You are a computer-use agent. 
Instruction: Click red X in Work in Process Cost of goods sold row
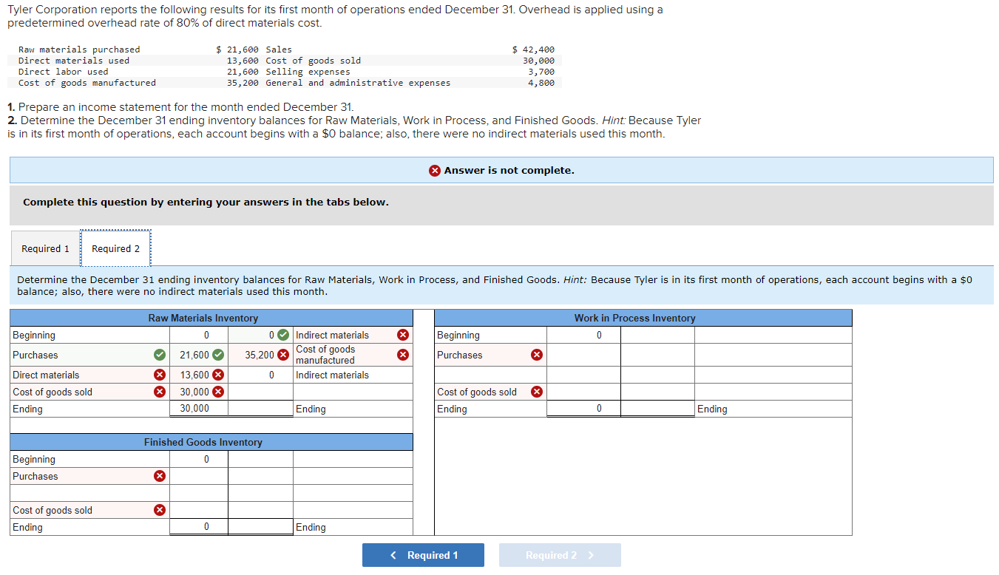pyautogui.click(x=537, y=392)
